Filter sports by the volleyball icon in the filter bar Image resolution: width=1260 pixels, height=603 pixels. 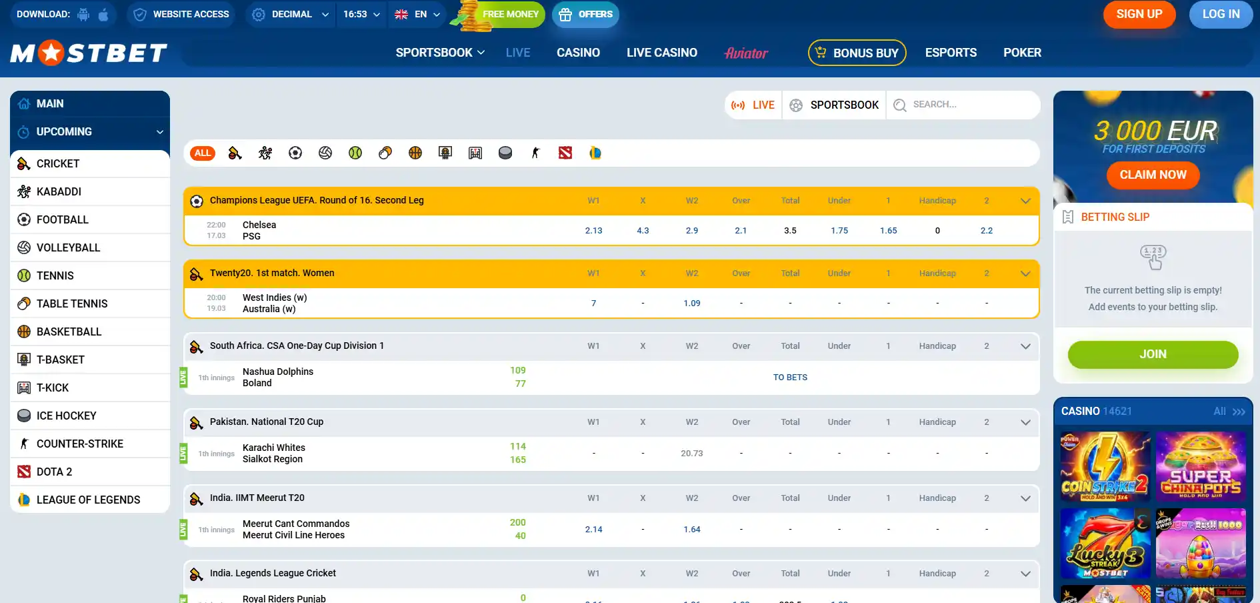point(325,153)
